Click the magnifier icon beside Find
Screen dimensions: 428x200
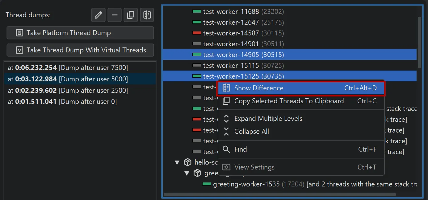[x=226, y=149]
